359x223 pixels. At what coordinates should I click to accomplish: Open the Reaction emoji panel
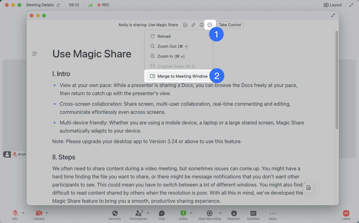(234, 213)
